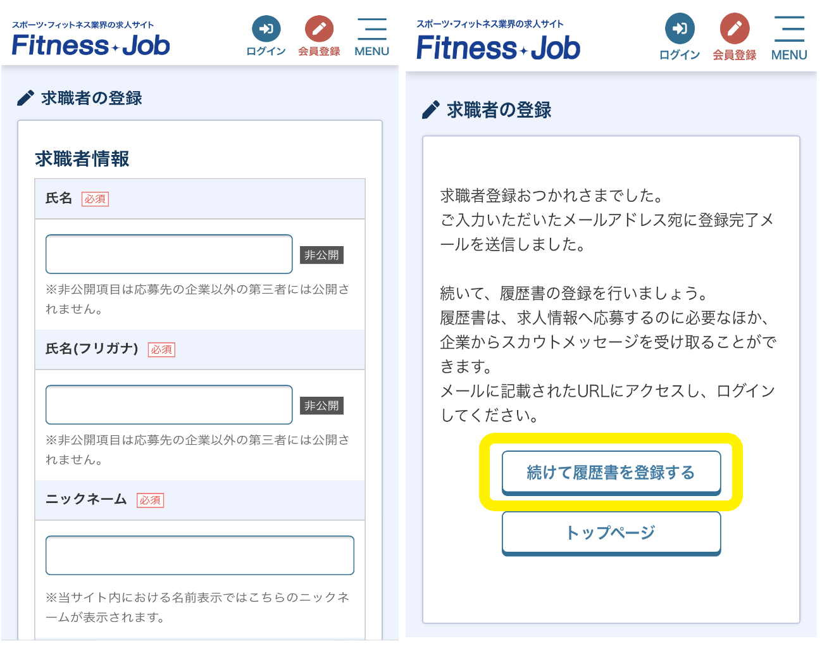Click the pencil icon beside left 求職者の登録 heading
822x646 pixels.
(x=25, y=98)
